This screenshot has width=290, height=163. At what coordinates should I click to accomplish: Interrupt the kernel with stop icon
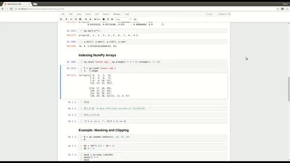tap(104, 19)
